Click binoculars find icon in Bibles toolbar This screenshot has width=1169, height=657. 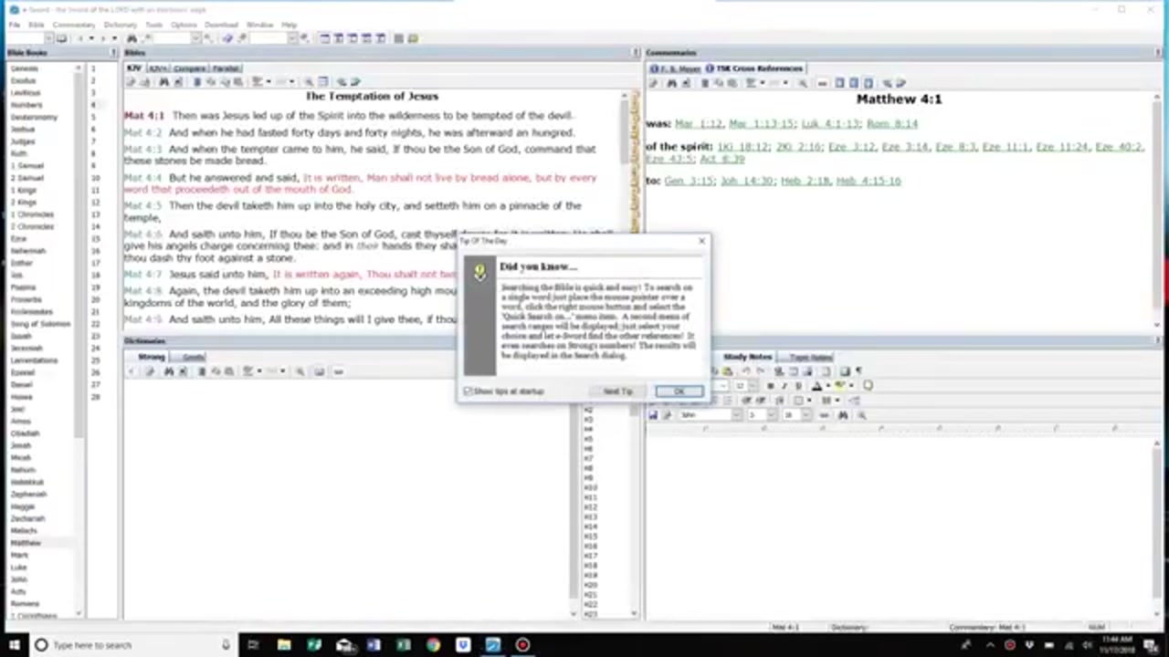tap(163, 82)
